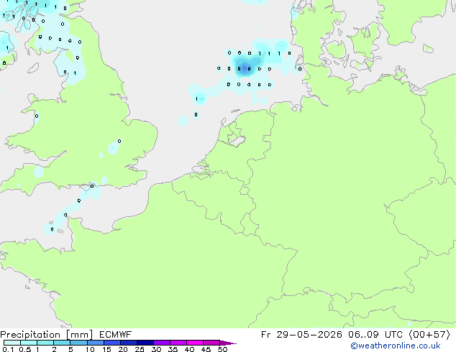Image resolution: width=456 pixels, height=352 pixels.
Task: Pick the 15–20 mm blue swatch
Action: coord(111,343)
